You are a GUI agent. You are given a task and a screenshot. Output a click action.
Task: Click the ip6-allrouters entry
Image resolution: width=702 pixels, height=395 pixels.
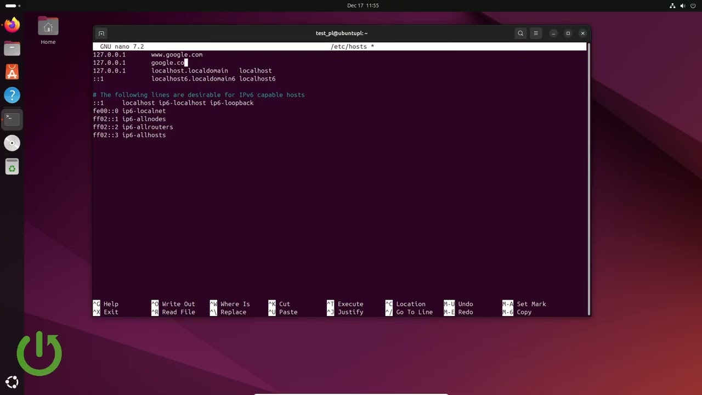(148, 127)
